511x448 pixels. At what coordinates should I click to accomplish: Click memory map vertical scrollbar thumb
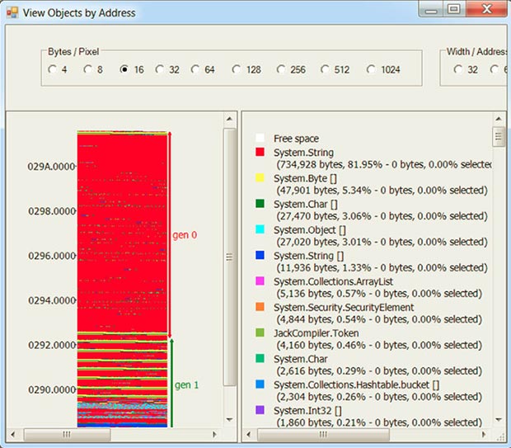click(229, 257)
